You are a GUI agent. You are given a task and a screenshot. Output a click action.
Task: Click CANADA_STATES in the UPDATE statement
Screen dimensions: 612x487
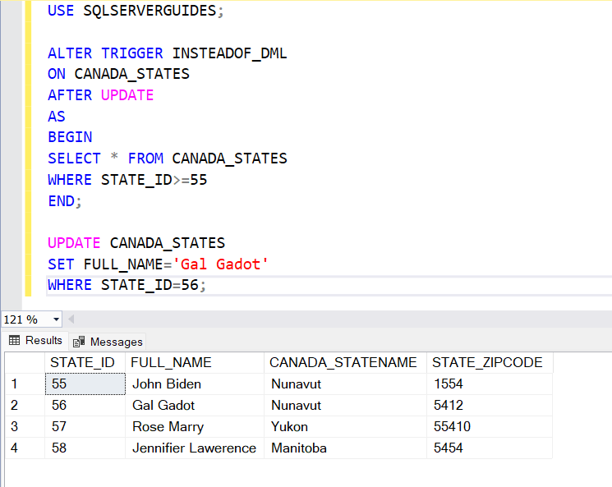coord(168,243)
